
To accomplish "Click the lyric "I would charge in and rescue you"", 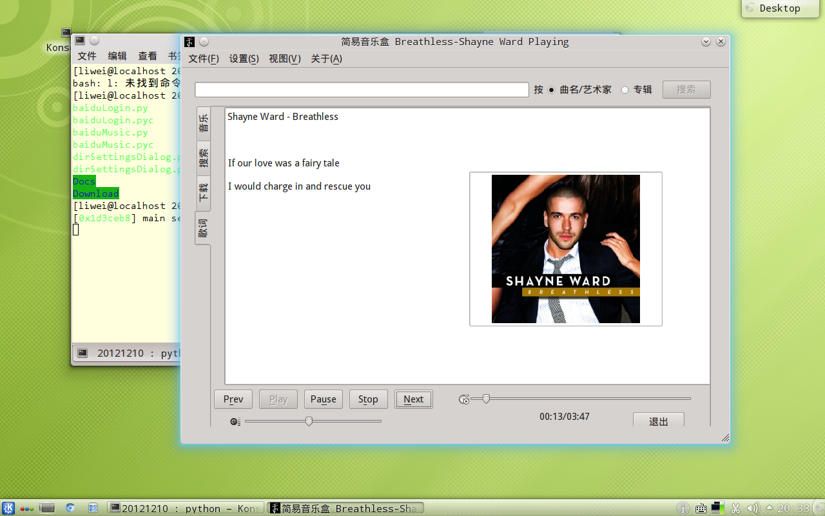I will (299, 186).
